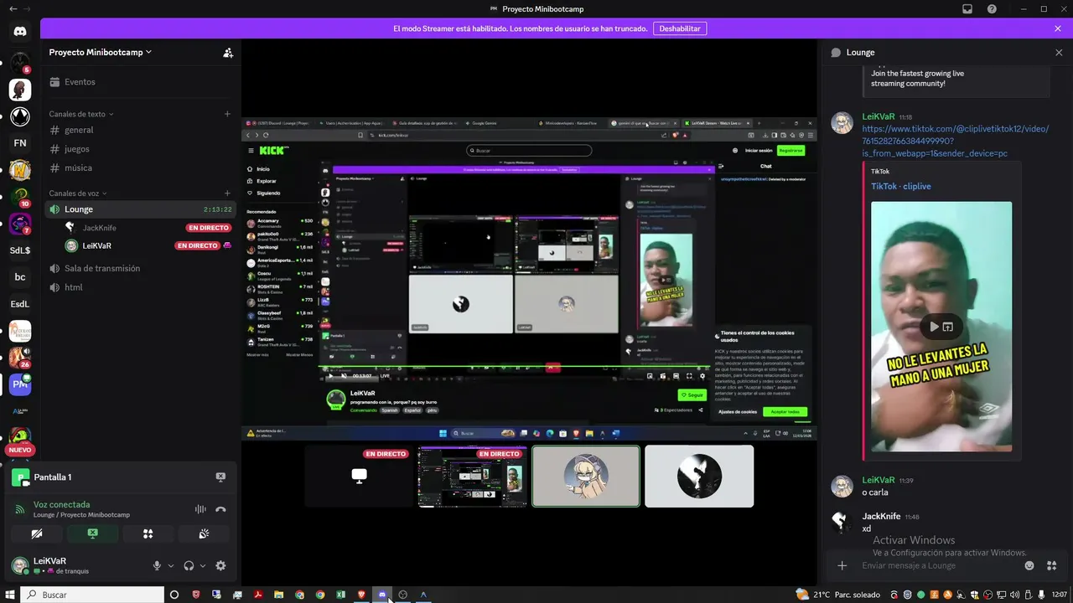Open the FN server in the sidebar
1073x603 pixels.
[x=20, y=143]
